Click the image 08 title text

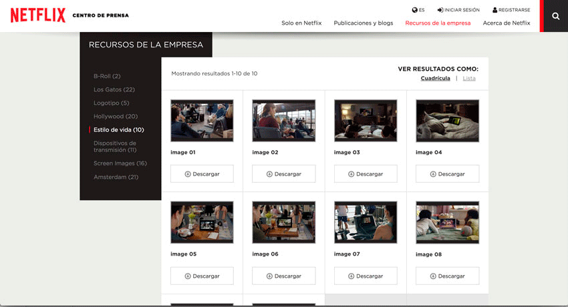point(428,254)
